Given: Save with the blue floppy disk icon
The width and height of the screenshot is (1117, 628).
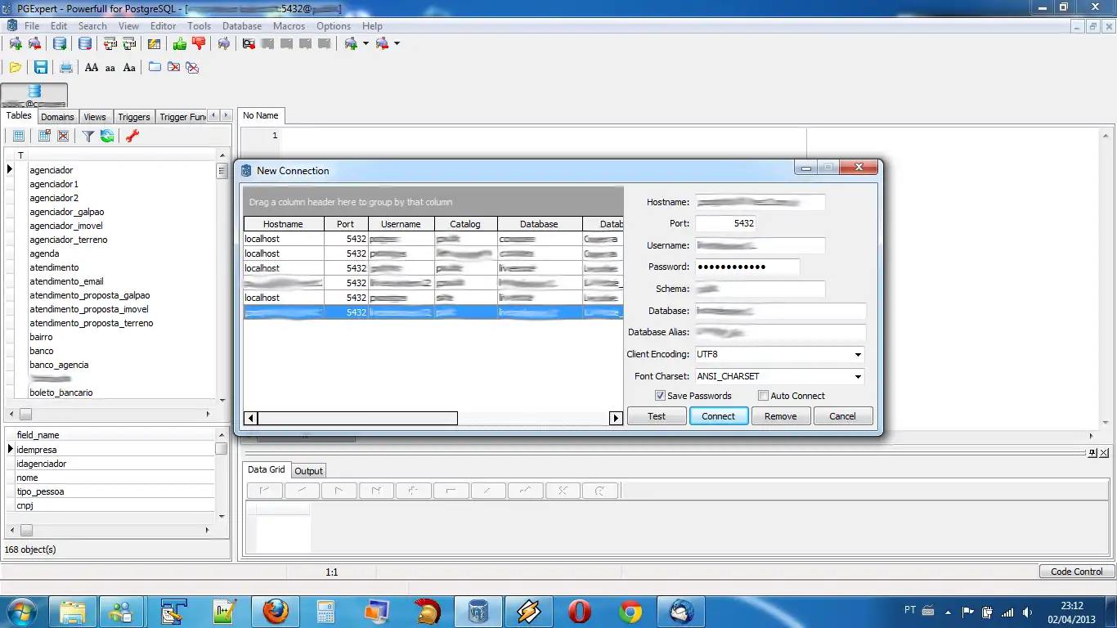Looking at the screenshot, I should pyautogui.click(x=40, y=67).
